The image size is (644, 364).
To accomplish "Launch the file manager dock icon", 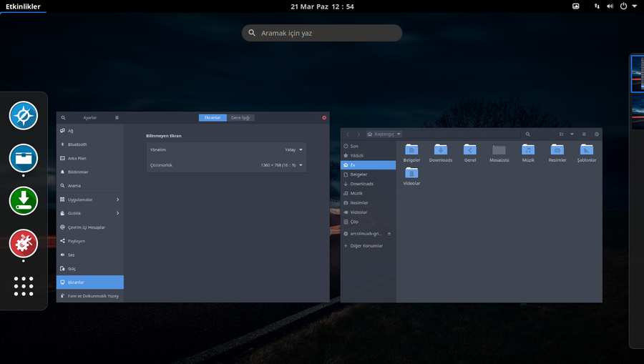I will coord(24,157).
